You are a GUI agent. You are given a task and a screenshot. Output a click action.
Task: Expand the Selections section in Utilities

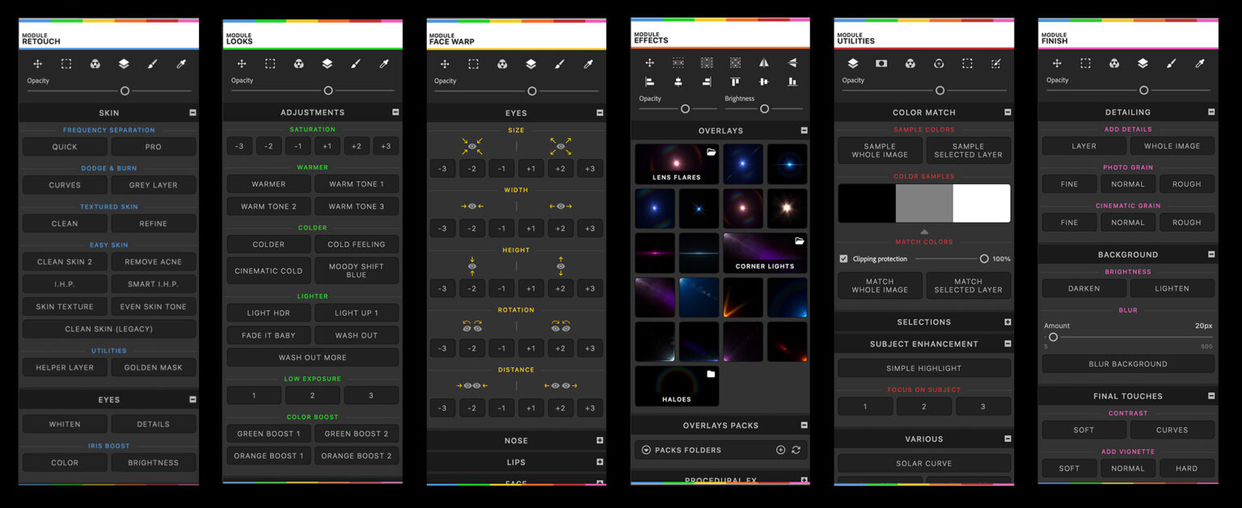click(x=1008, y=322)
